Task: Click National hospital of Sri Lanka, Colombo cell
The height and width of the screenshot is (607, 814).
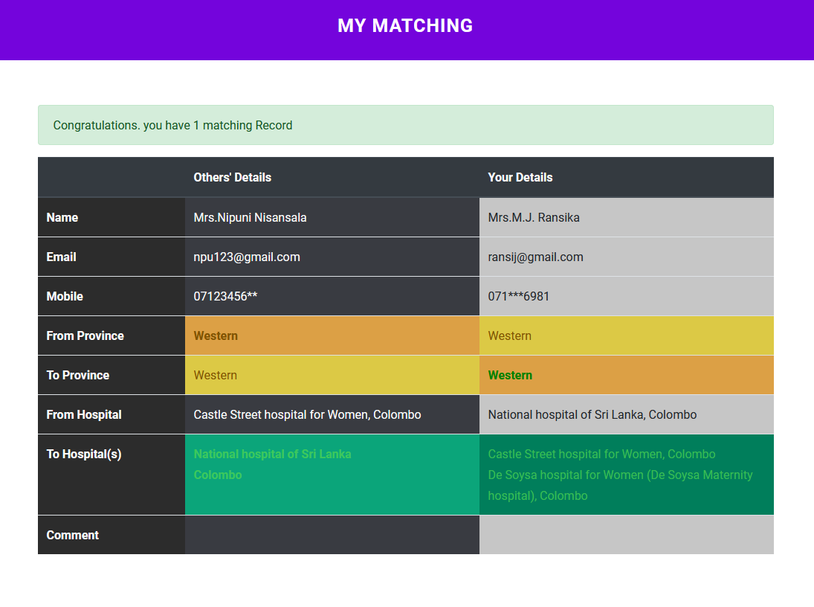Action: [x=592, y=414]
